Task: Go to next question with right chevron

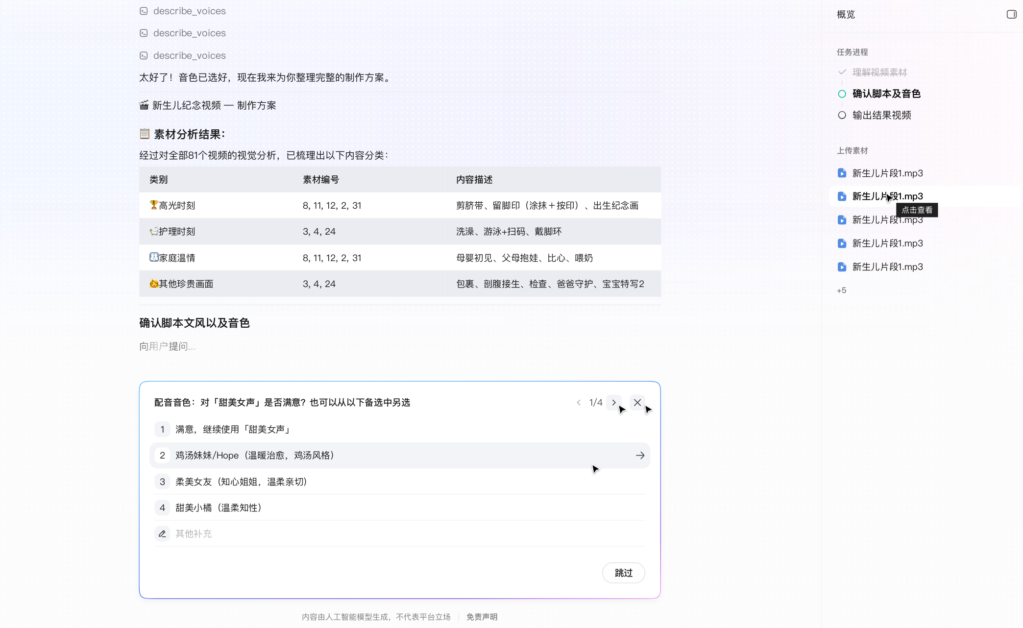Action: [614, 402]
